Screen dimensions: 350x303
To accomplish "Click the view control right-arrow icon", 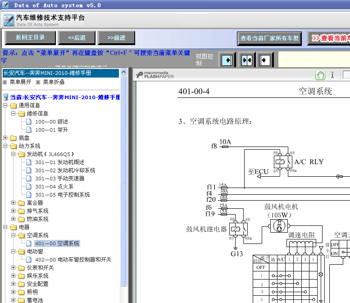I will tap(227, 60).
